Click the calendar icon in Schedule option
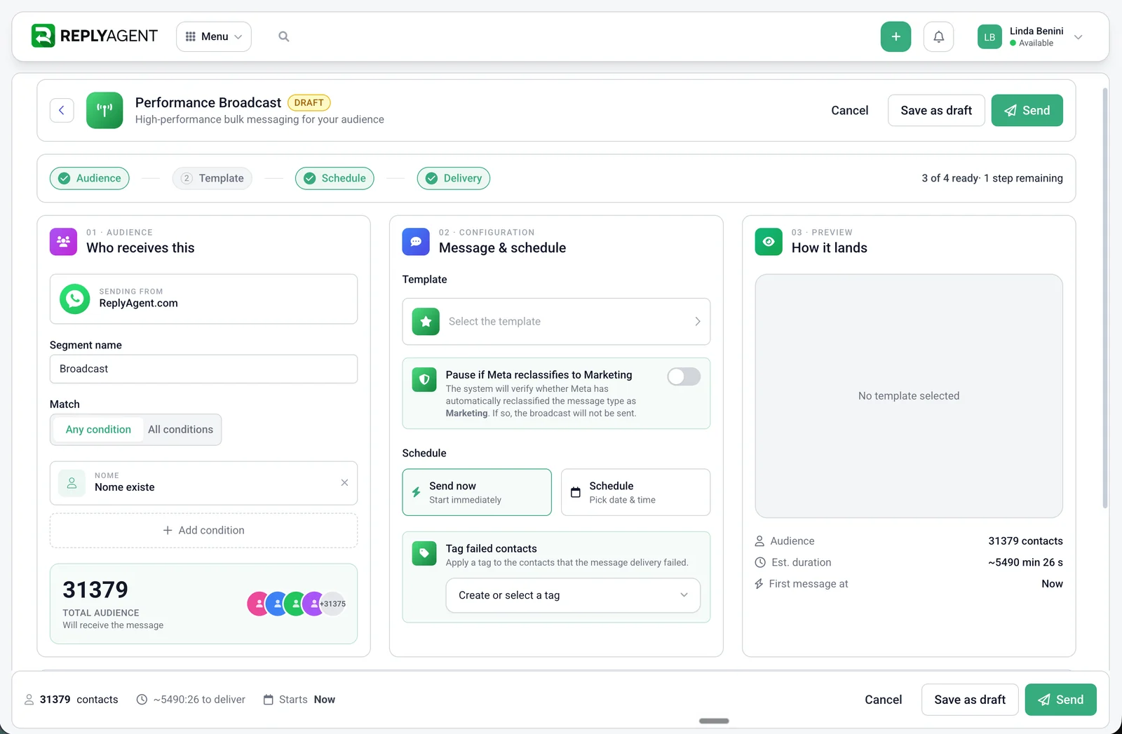 576,492
